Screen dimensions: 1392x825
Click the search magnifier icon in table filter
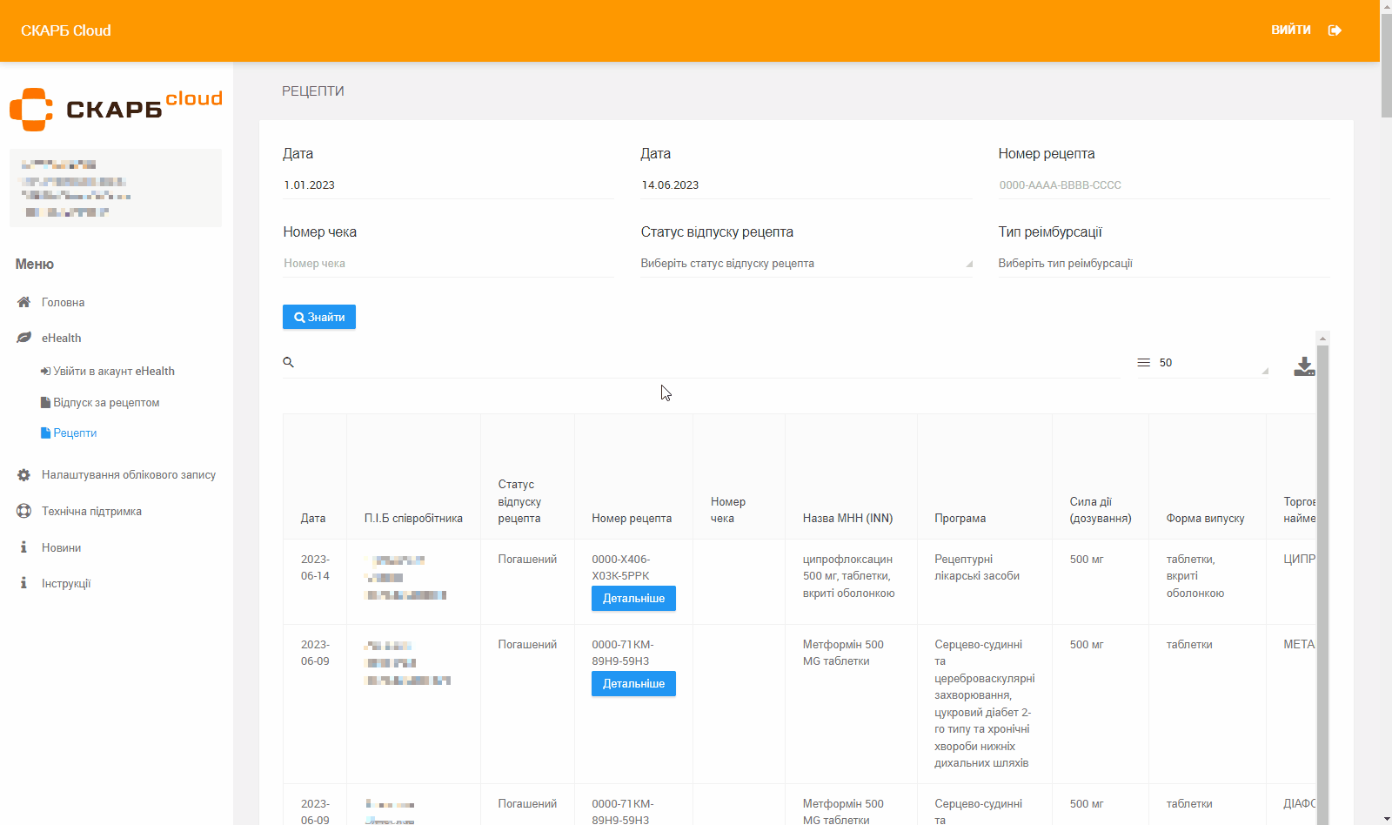point(288,362)
